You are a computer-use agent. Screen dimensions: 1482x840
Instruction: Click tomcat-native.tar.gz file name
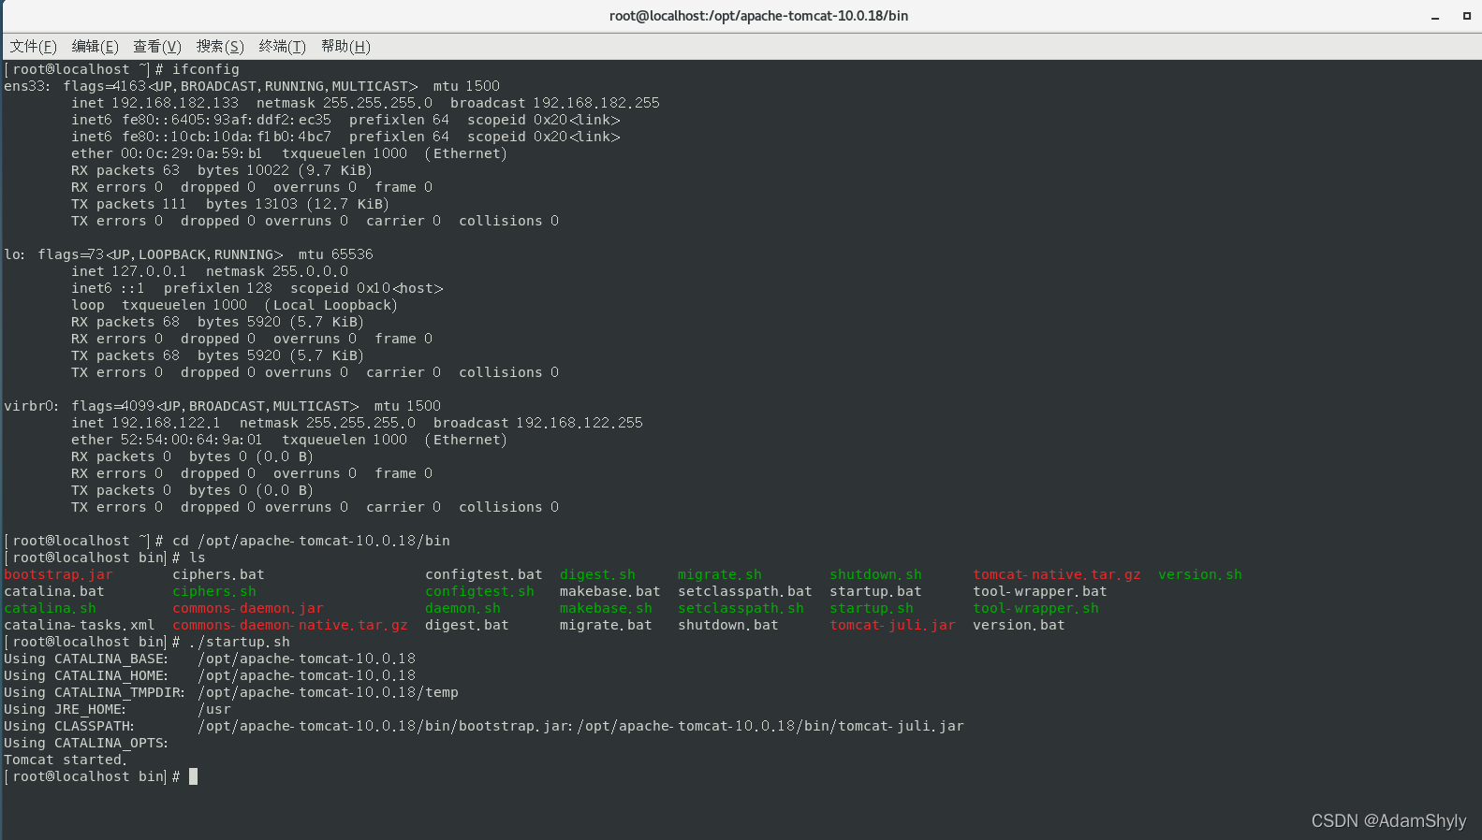1057,574
